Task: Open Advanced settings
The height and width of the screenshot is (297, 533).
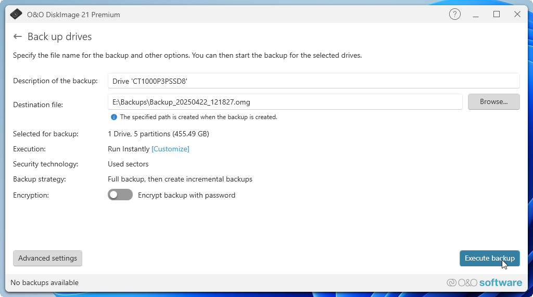Action: coord(47,259)
